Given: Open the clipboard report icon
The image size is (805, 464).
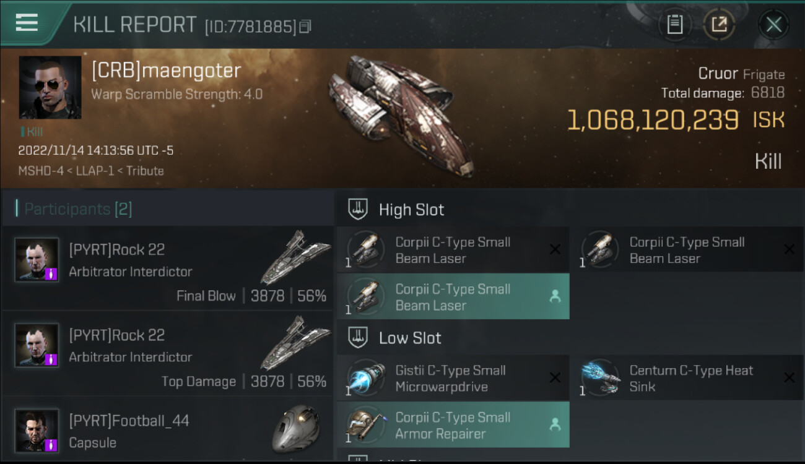Looking at the screenshot, I should click(674, 25).
